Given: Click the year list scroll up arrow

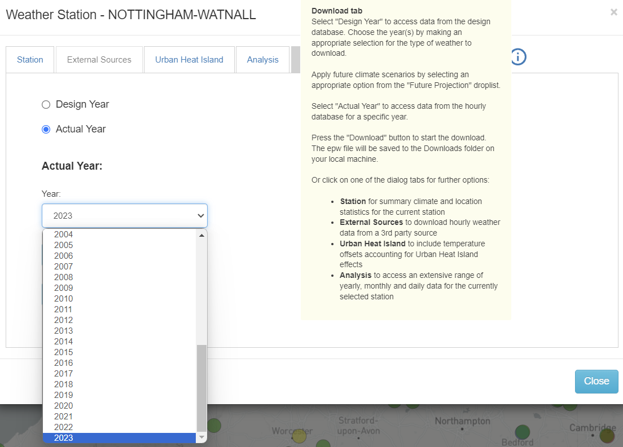Looking at the screenshot, I should click(201, 235).
